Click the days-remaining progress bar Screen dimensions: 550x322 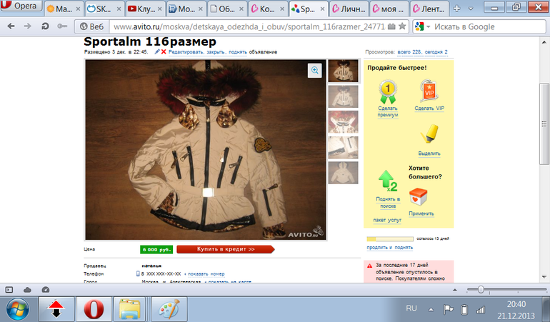coord(390,239)
